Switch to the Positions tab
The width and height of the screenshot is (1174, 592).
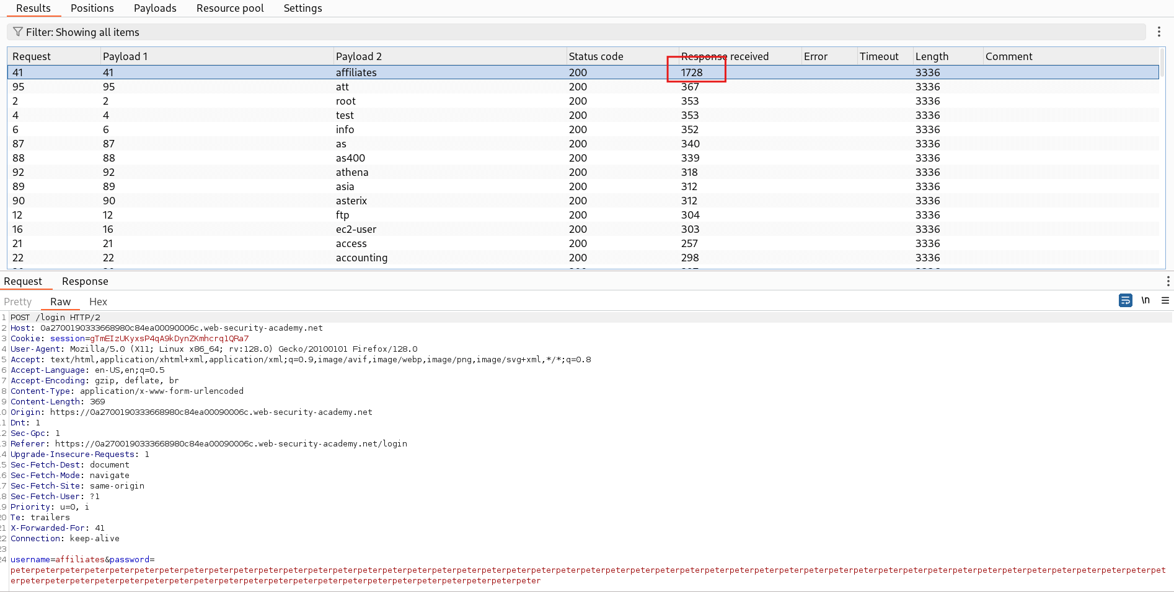tap(92, 8)
